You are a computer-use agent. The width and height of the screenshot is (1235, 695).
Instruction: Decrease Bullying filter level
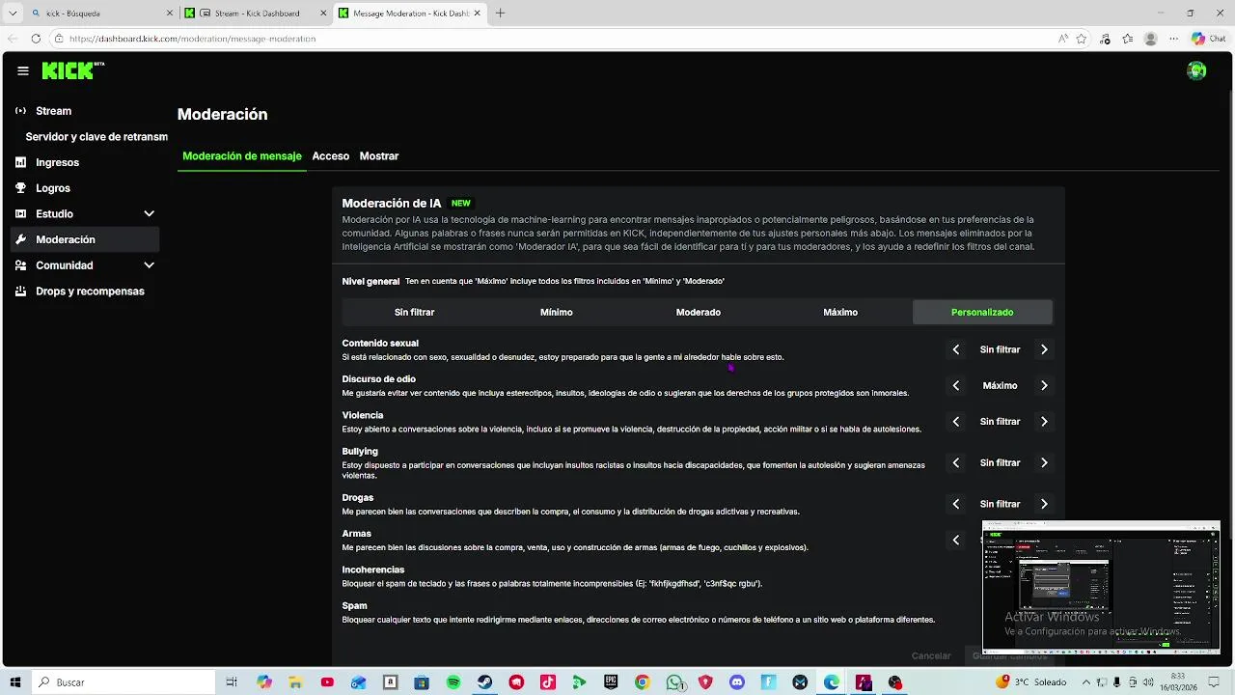(956, 463)
